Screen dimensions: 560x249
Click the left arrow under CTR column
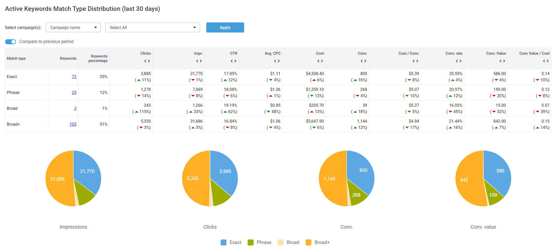pos(232,61)
